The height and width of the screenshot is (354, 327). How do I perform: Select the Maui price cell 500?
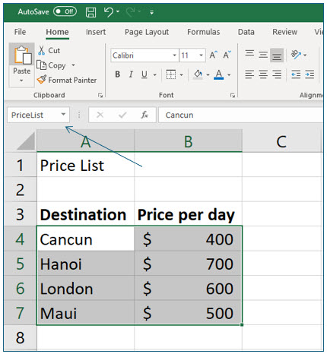pos(188,313)
